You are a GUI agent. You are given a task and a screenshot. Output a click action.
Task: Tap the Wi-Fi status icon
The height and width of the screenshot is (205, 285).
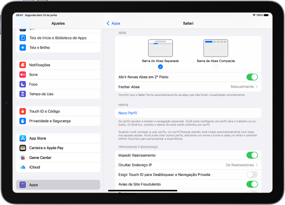(x=254, y=15)
